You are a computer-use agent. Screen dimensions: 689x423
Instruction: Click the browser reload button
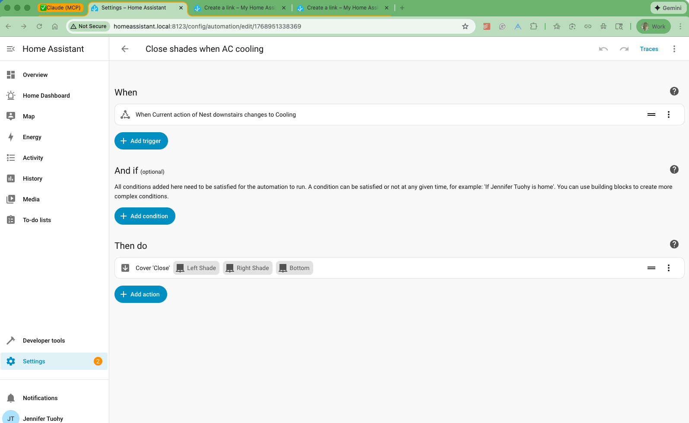(39, 26)
